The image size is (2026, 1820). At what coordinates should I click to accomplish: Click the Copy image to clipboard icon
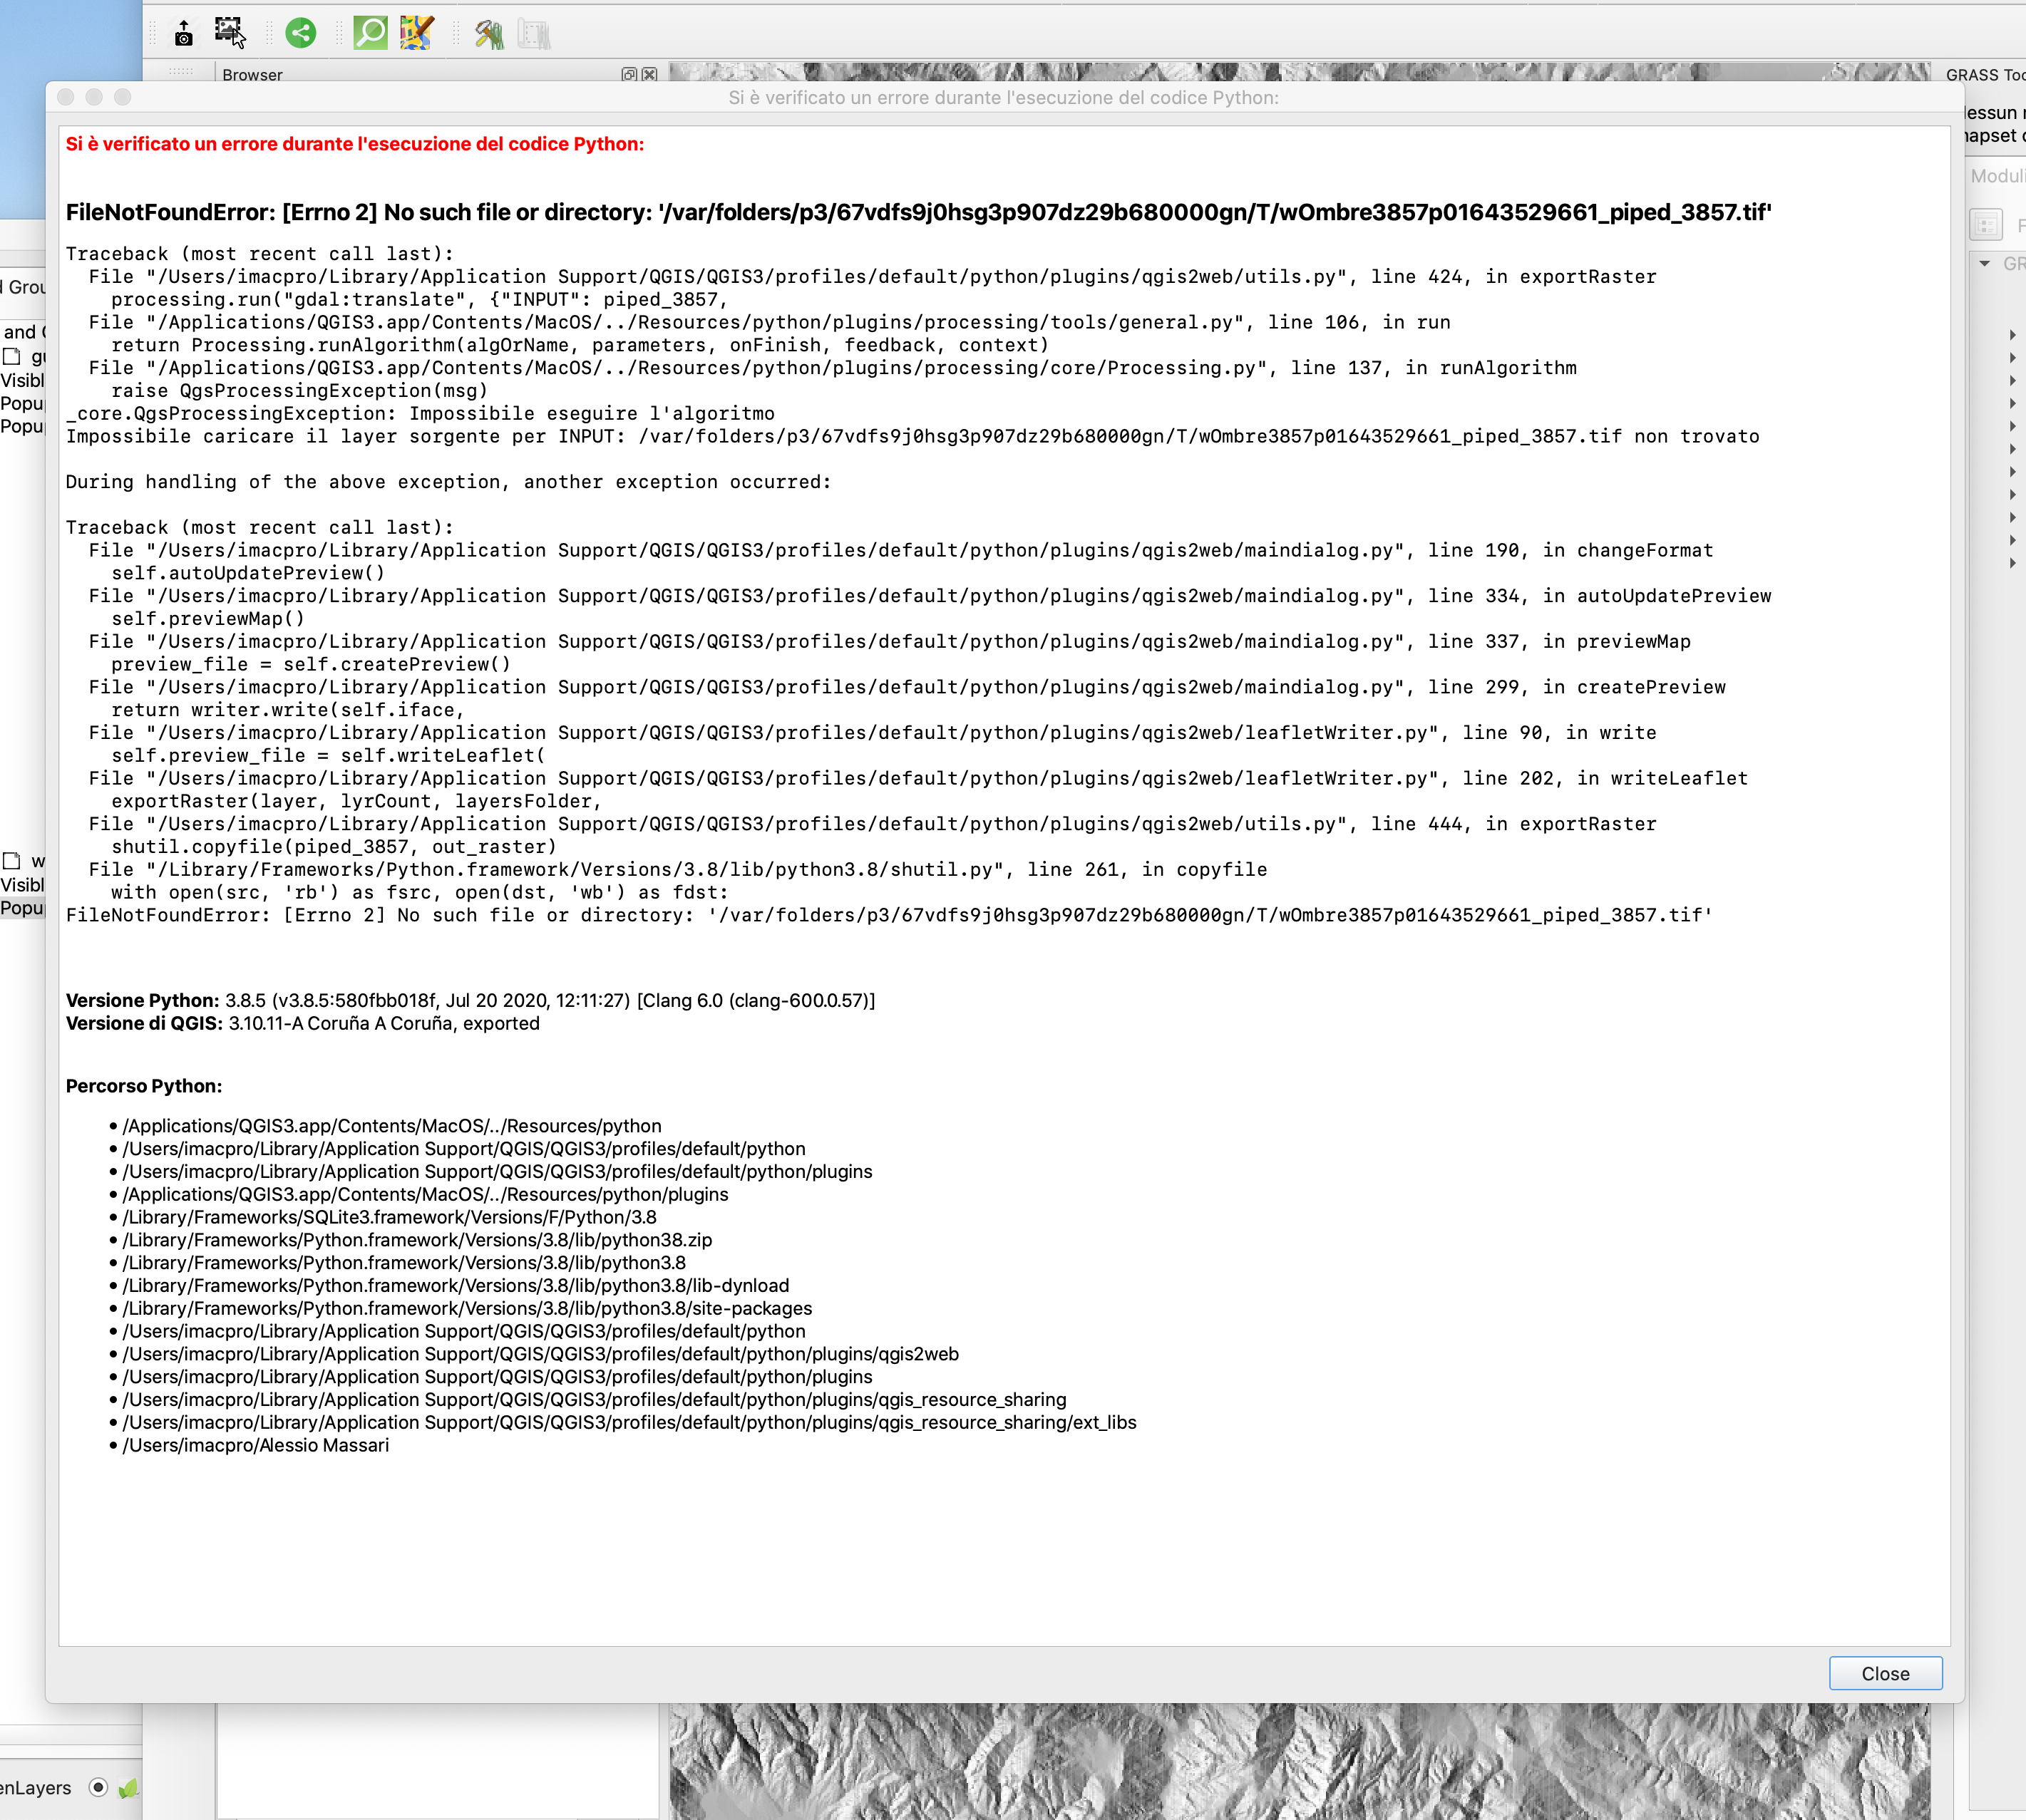pyautogui.click(x=228, y=33)
